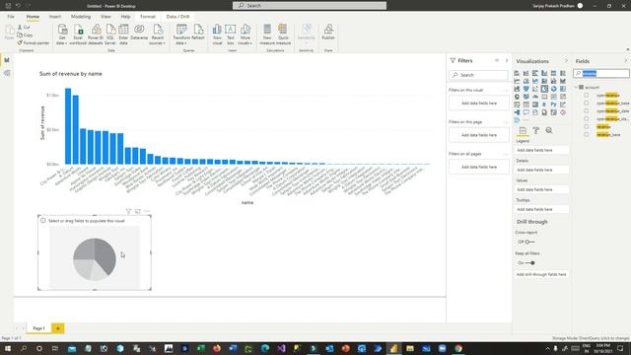Click the Refresh icon in the ribbon
631x355 pixels.
[198, 32]
